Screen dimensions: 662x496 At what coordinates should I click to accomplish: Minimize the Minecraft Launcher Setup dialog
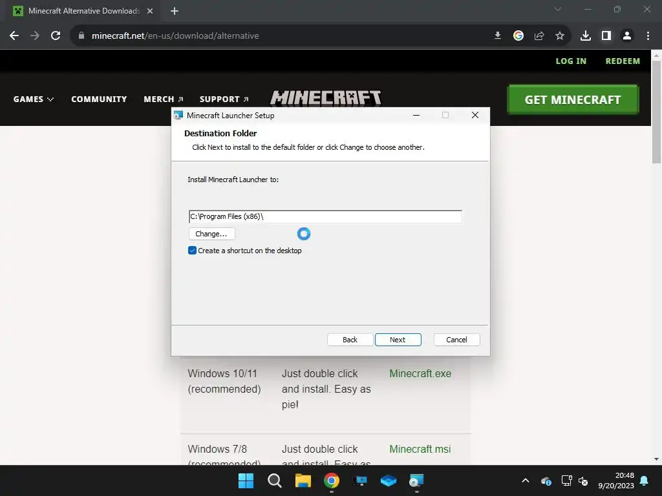coord(416,115)
